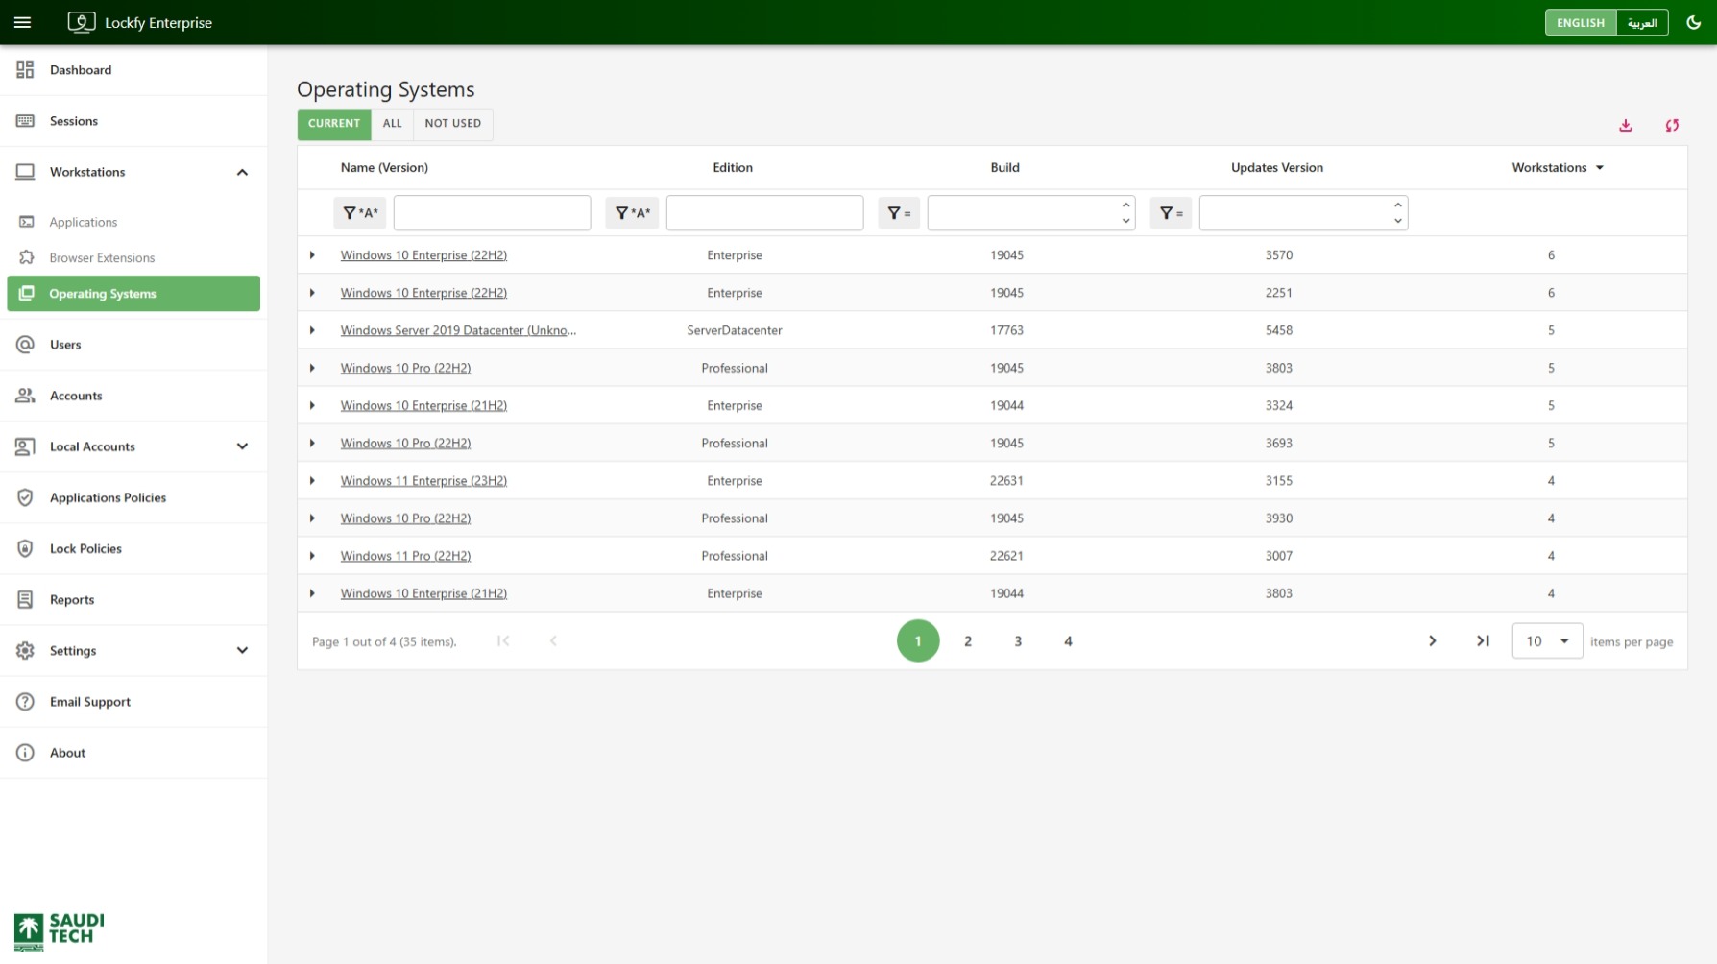
Task: Click the refresh table icon
Action: click(x=1672, y=125)
